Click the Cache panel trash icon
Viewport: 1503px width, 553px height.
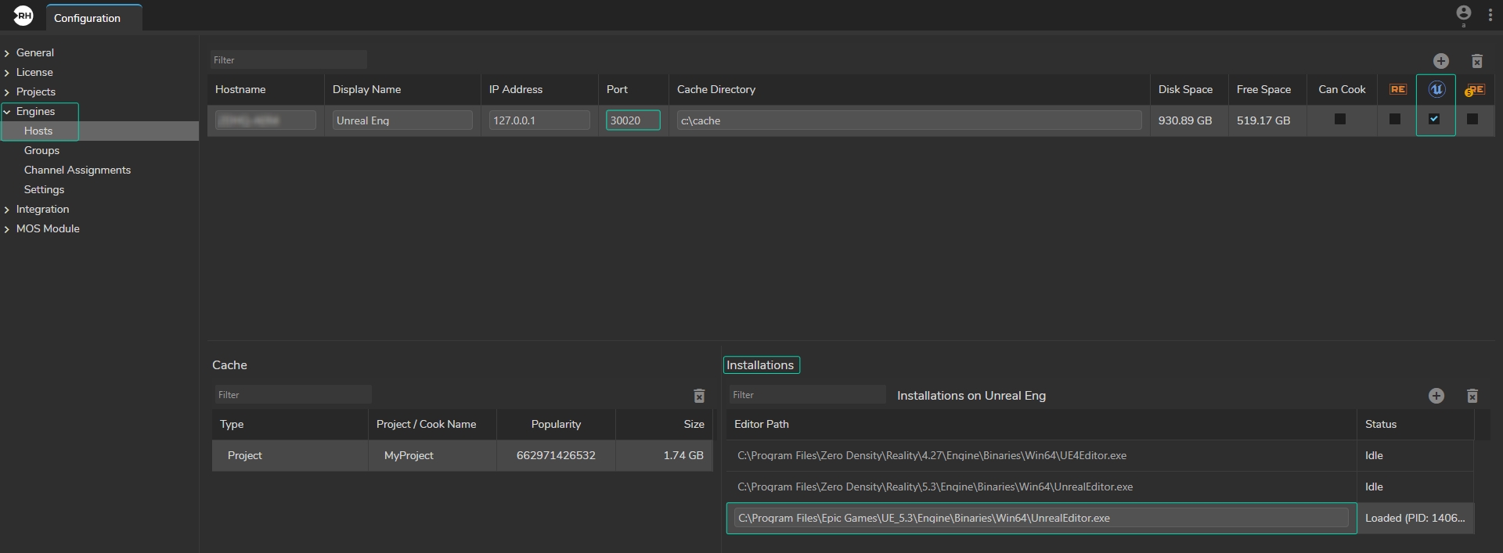pos(699,396)
